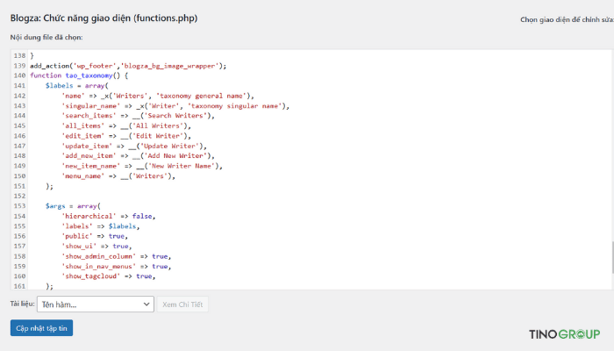The image size is (614, 351).
Task: Click line number 153 in the gutter
Action: click(19, 205)
